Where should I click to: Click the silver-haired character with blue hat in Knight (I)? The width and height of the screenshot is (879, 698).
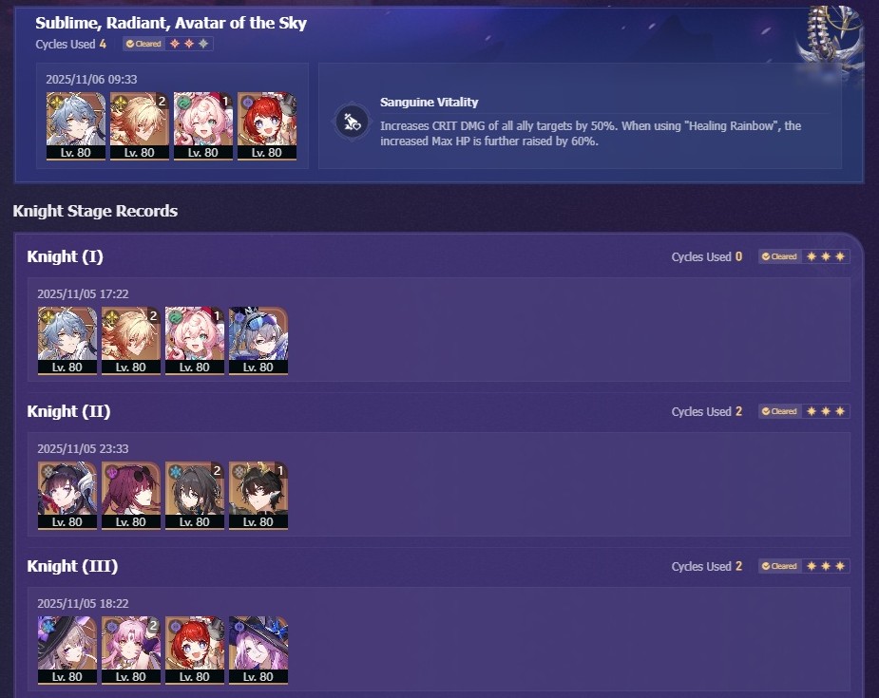(258, 341)
